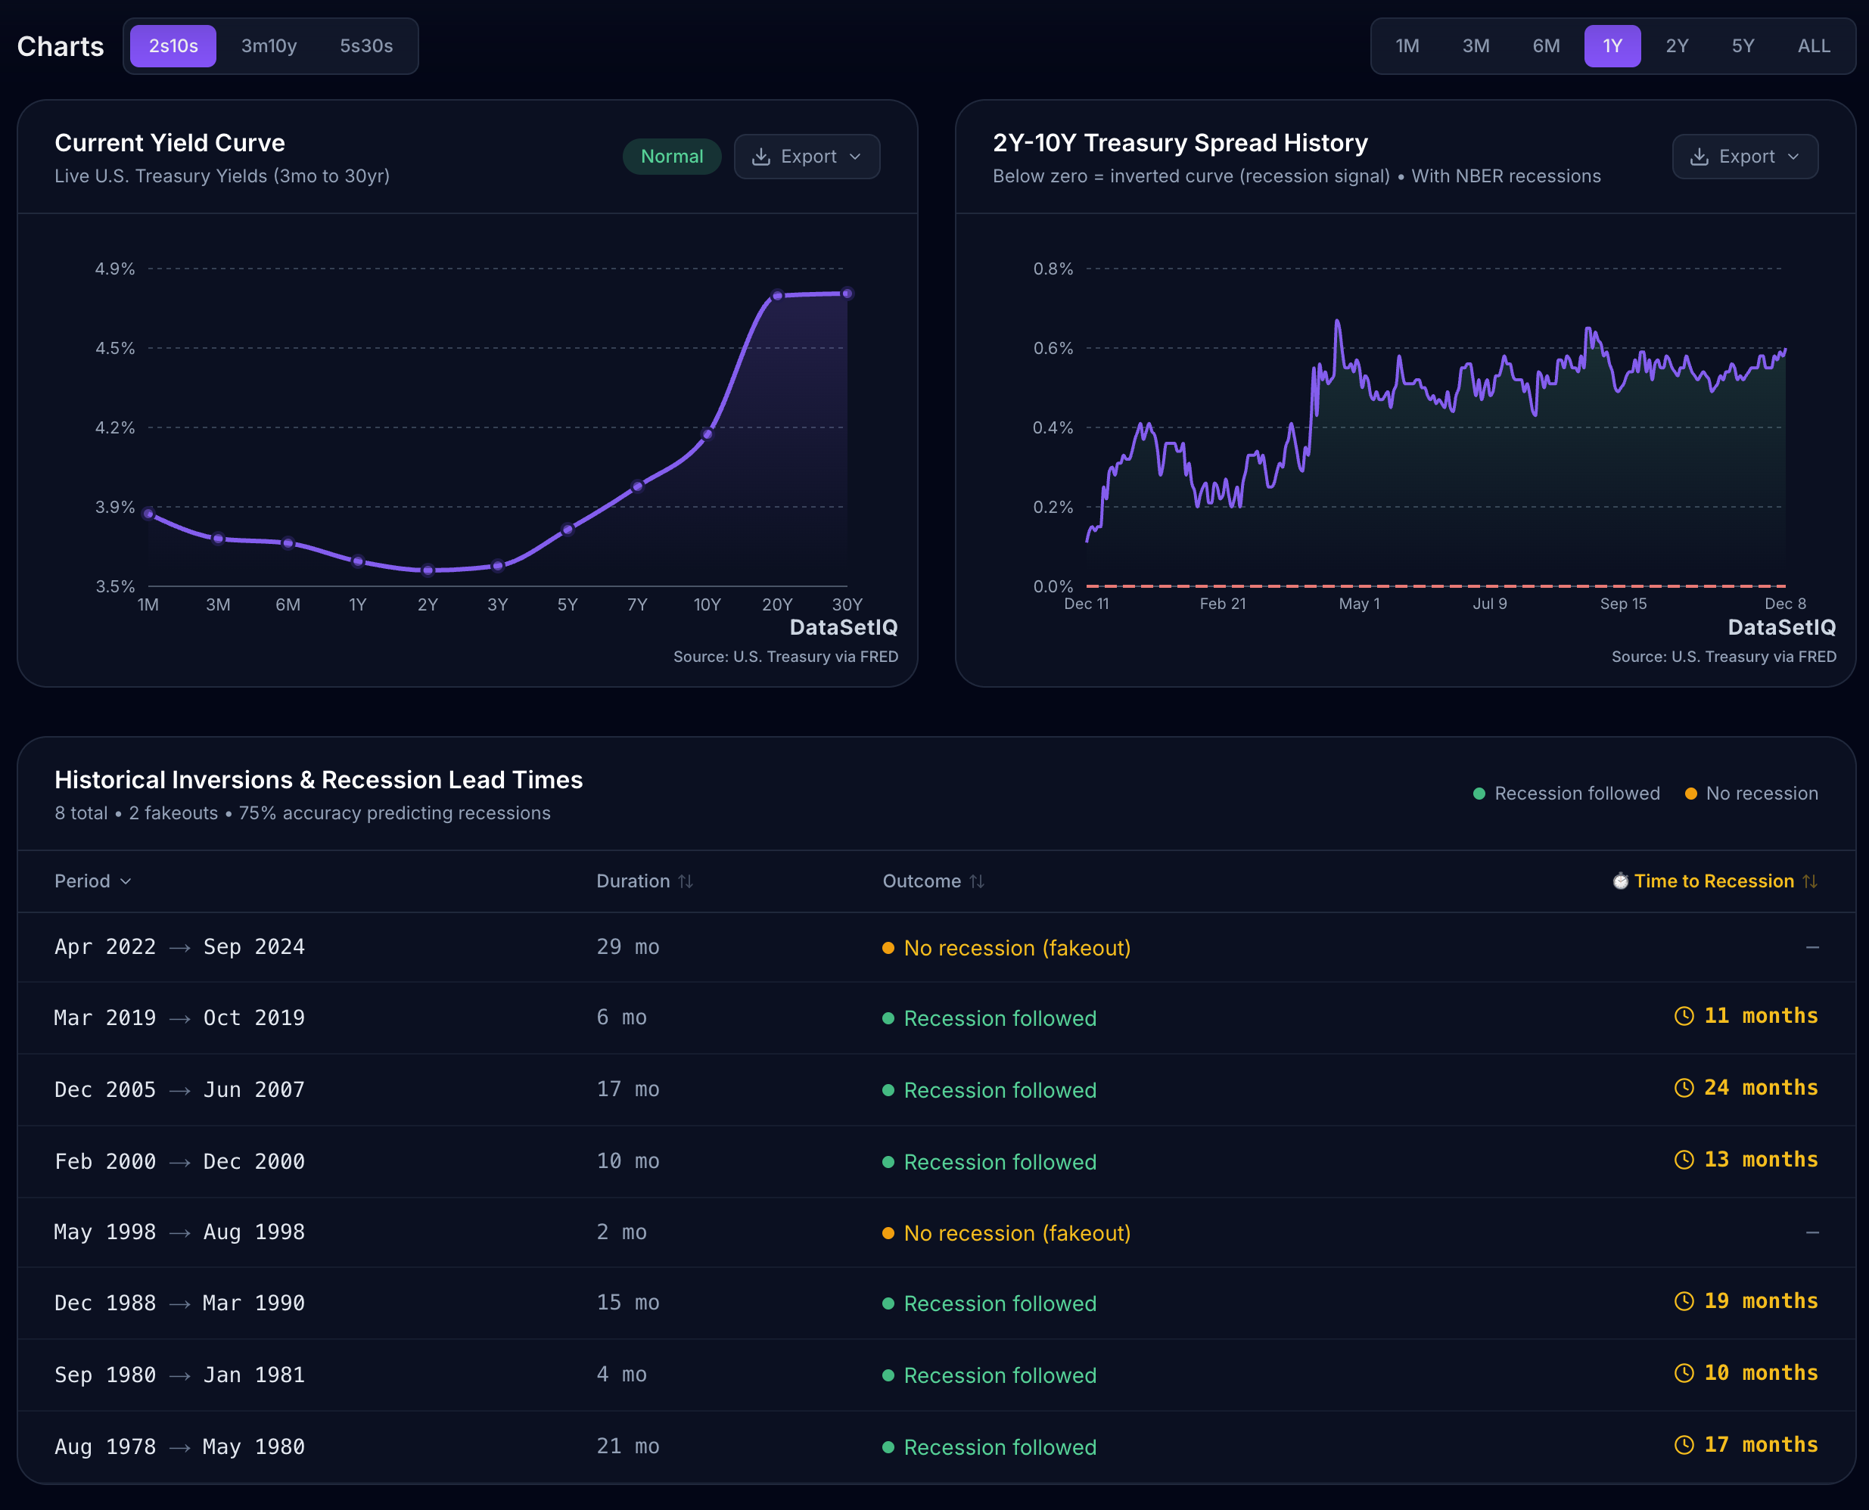Screen dimensions: 1869x1510
Task: Click the clock icon next to 11 months
Action: tap(1684, 1015)
